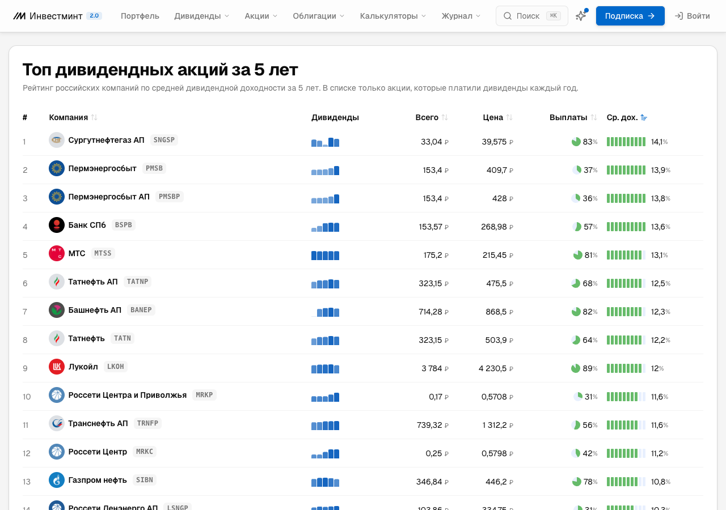The image size is (726, 510).
Task: Click the Россети Центр MRKC logo
Action: (57, 452)
